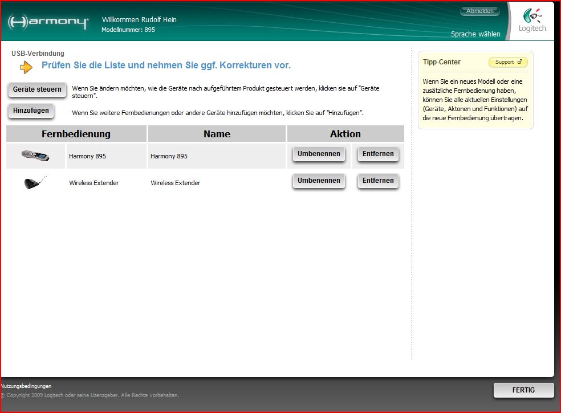Click the Aktion column header
Screen dimensions: 561x413
tap(345, 134)
